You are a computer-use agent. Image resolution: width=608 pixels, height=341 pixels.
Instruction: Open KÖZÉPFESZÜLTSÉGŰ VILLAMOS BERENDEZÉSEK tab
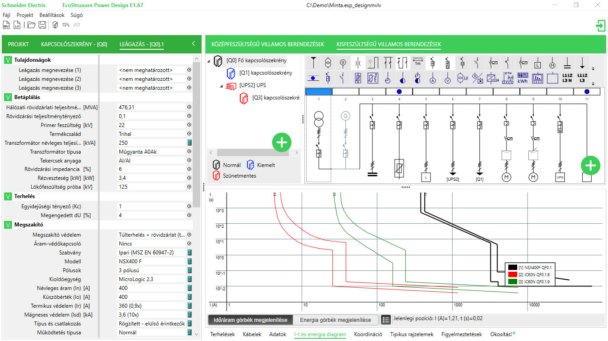[x=268, y=44]
